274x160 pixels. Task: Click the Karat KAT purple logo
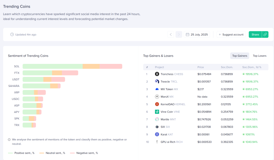[157, 134]
